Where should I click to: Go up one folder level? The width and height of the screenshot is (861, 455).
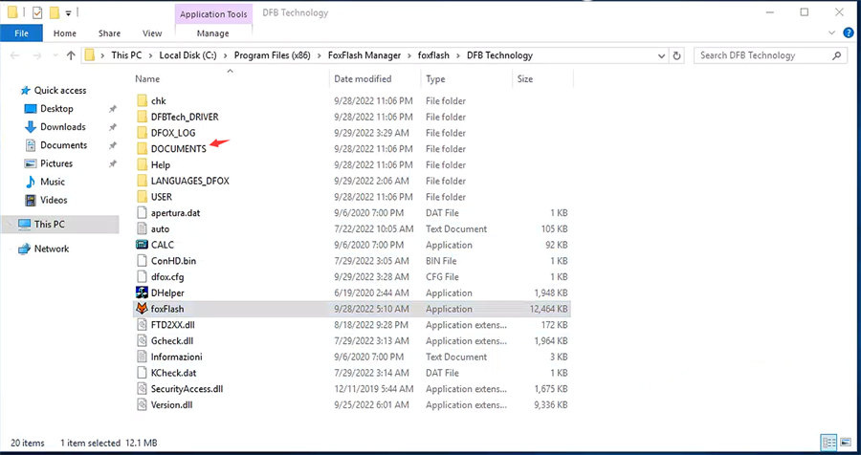click(71, 55)
